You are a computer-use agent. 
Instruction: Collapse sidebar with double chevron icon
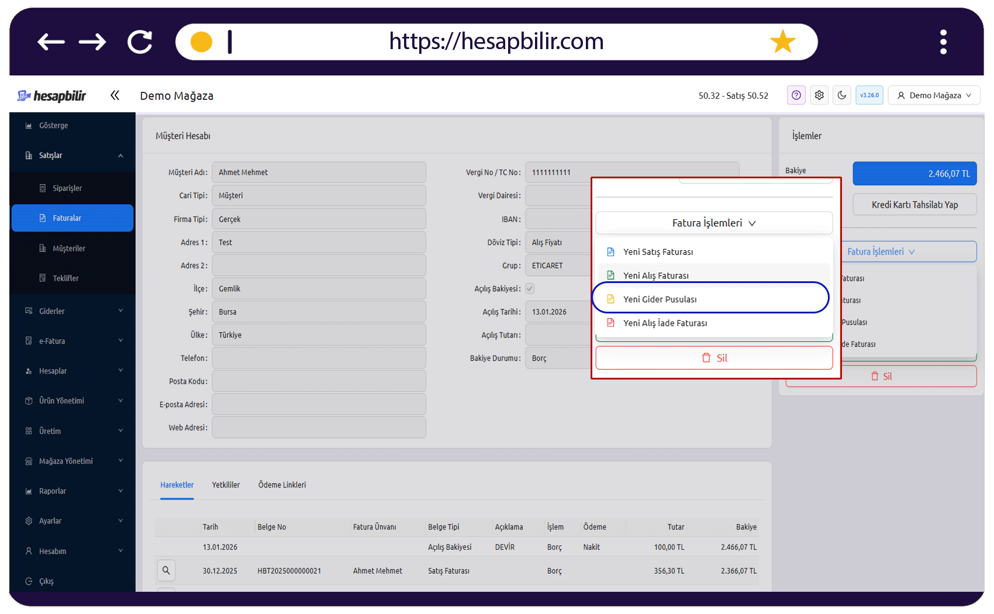click(x=115, y=95)
